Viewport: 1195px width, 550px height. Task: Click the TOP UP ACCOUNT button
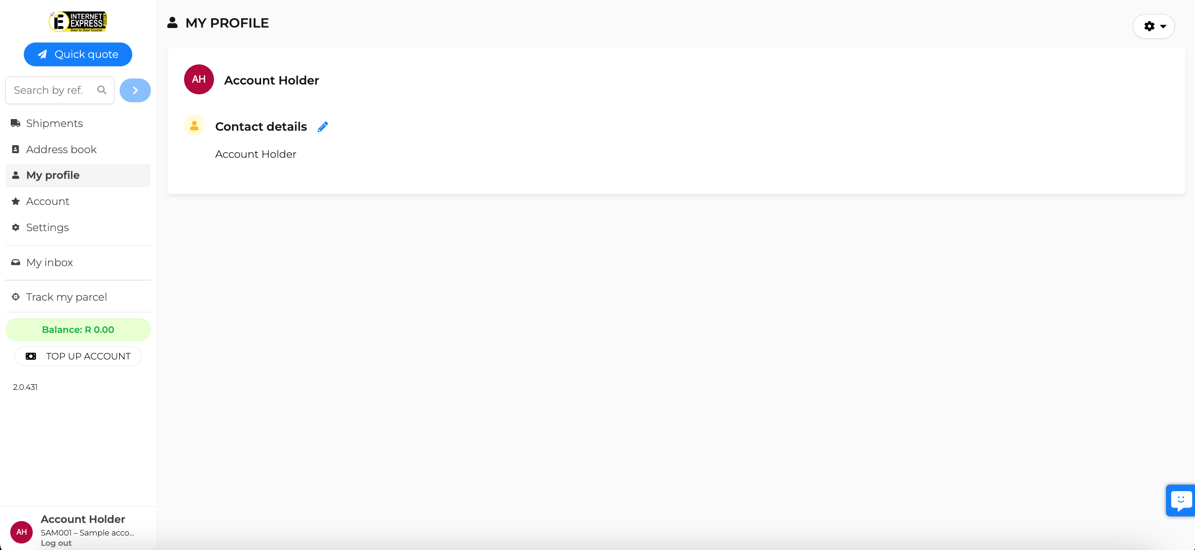[x=78, y=356]
